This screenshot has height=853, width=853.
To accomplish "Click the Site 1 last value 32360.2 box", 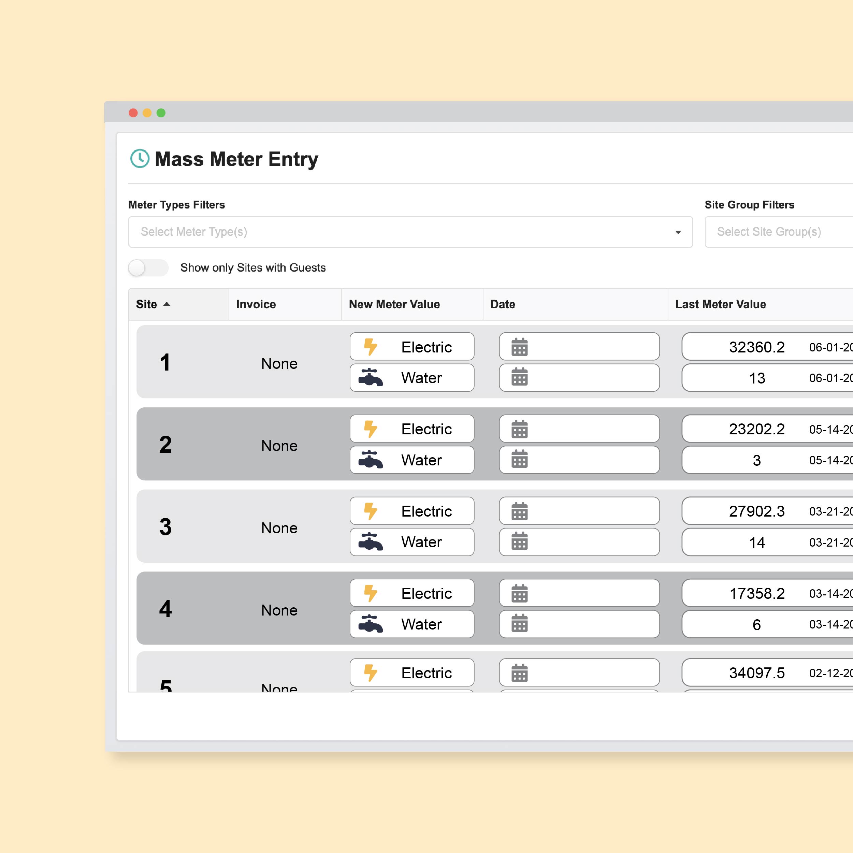I will pos(757,347).
